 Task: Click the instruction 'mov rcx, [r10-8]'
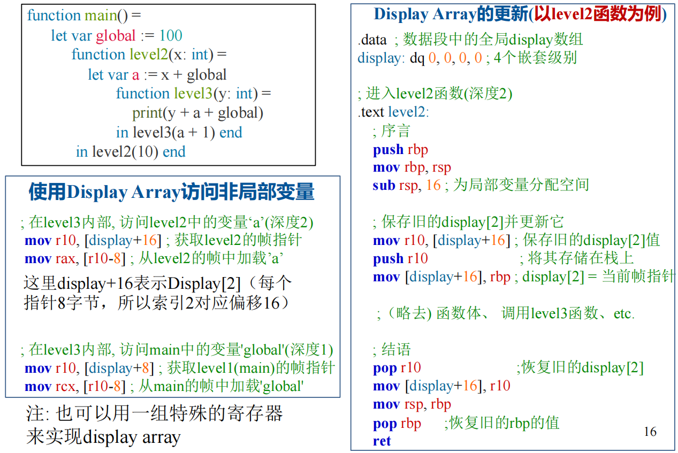coord(75,386)
